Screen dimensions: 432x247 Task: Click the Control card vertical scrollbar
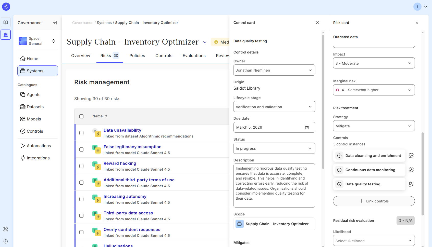[x=323, y=102]
